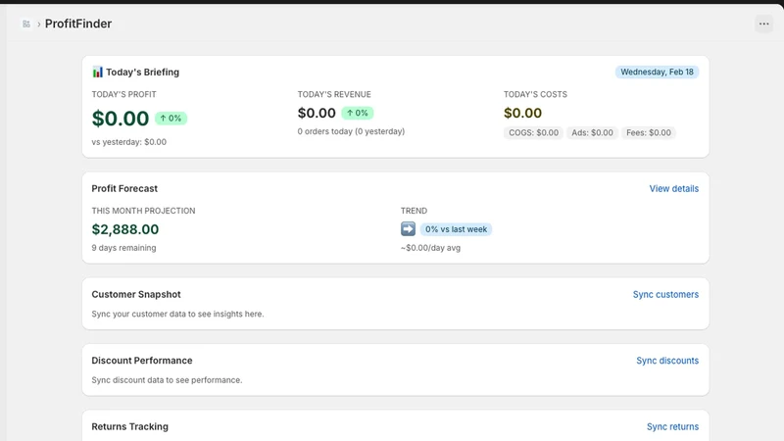This screenshot has height=441, width=784.
Task: Click the Profit Forecast heading
Action: click(124, 188)
